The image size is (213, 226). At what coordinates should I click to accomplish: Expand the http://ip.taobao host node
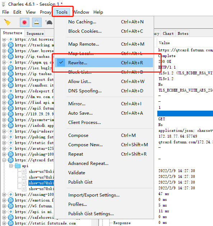click(4, 56)
